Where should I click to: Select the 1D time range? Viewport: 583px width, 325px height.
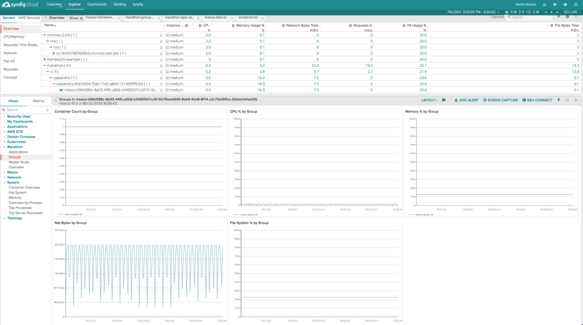(529, 12)
